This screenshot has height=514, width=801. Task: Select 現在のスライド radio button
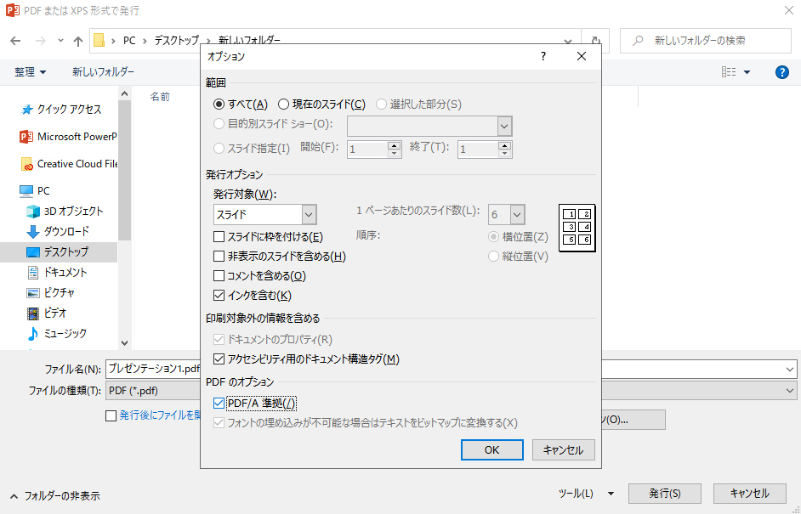pyautogui.click(x=284, y=104)
